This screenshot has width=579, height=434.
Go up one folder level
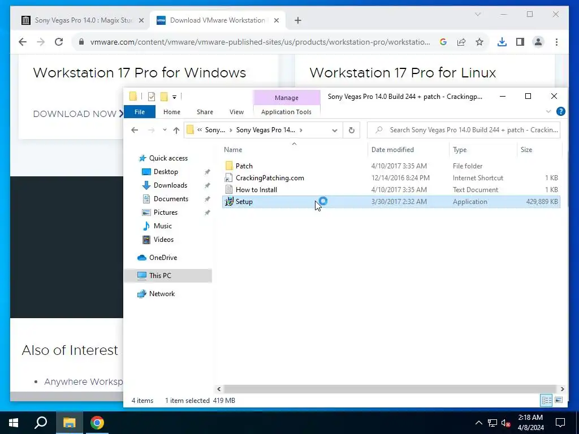pos(176,130)
